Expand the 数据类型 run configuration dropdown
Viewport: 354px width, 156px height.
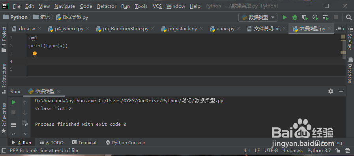point(273,17)
